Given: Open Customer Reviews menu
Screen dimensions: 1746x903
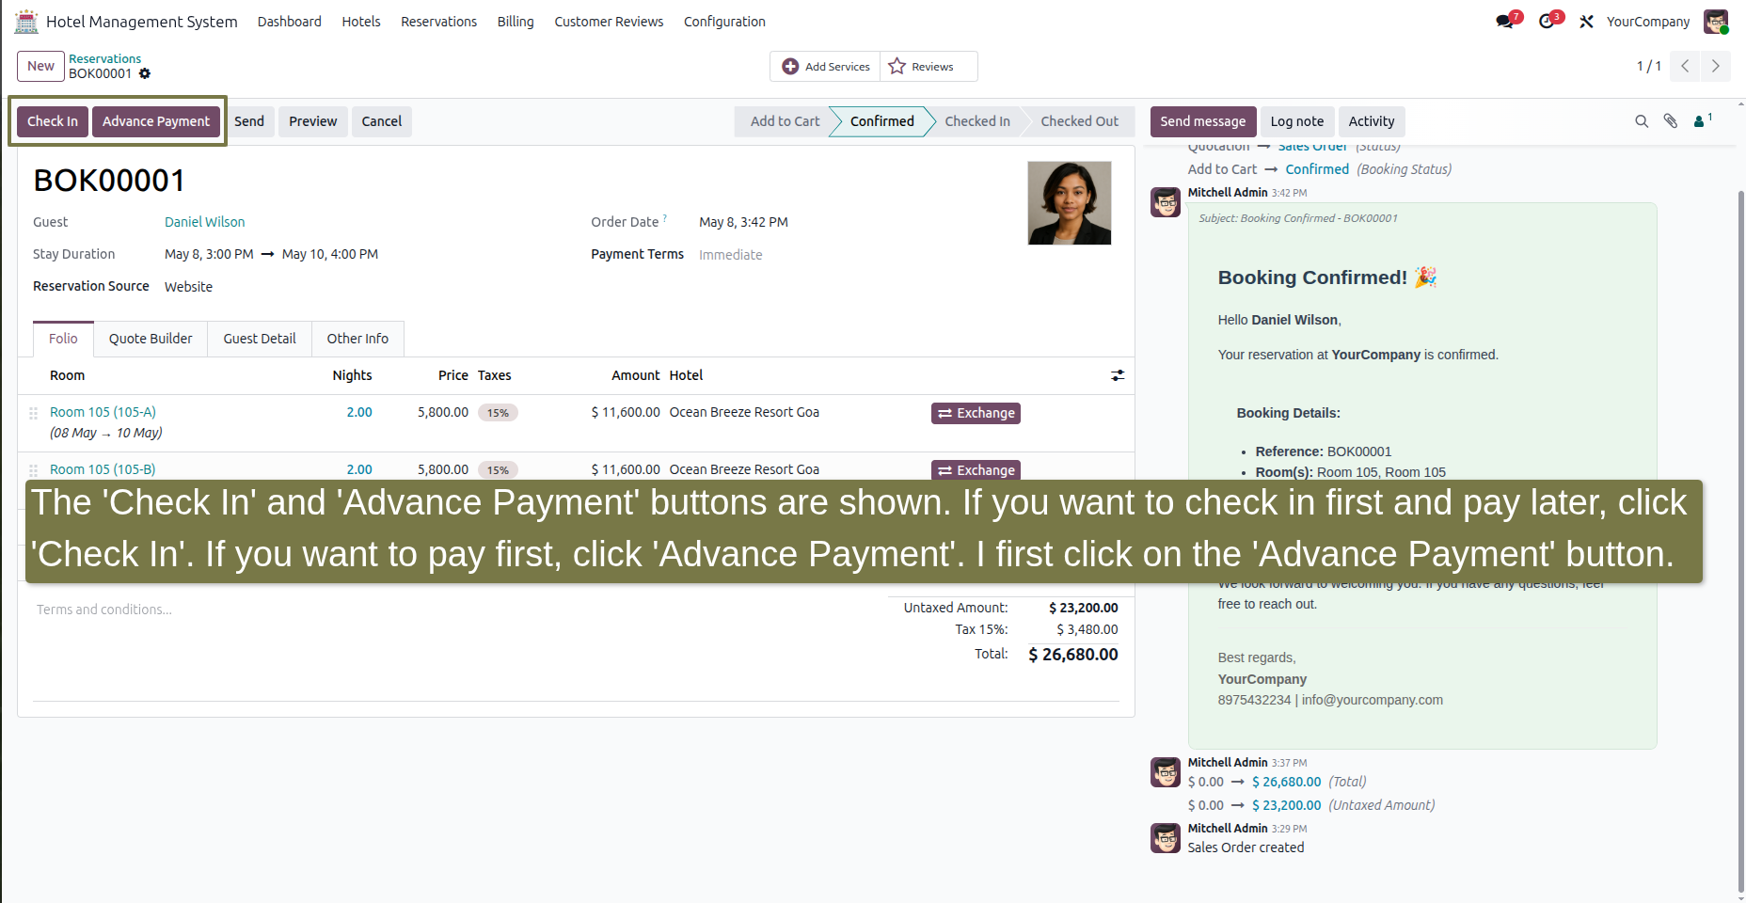Looking at the screenshot, I should 609,22.
